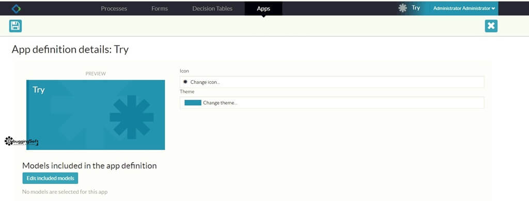Open the Decision Tables tab

click(x=212, y=9)
